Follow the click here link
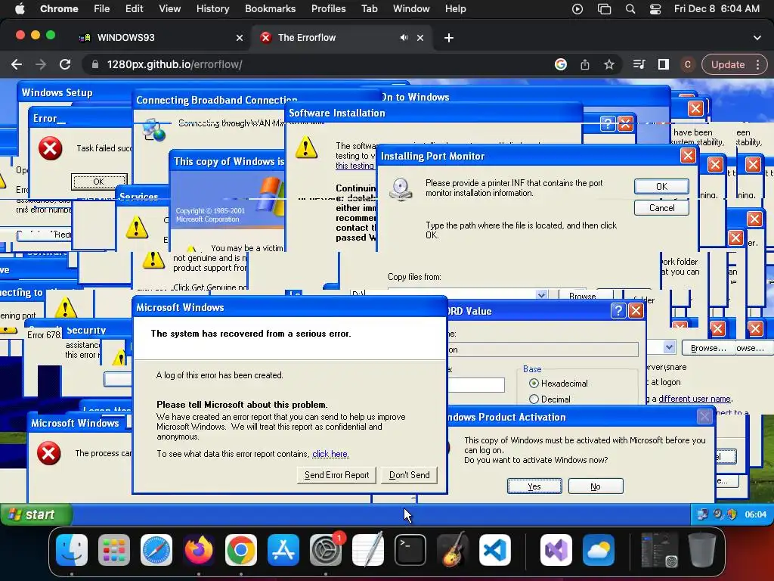The width and height of the screenshot is (774, 581). (330, 454)
